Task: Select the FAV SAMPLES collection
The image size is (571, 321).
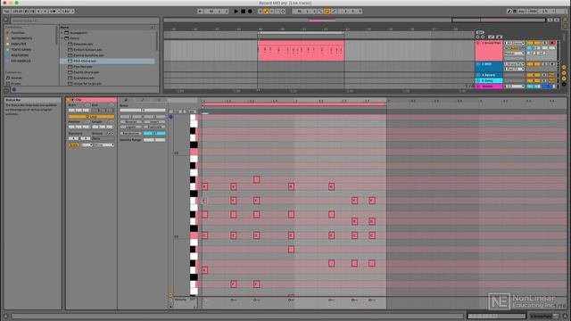Action: click(x=21, y=62)
